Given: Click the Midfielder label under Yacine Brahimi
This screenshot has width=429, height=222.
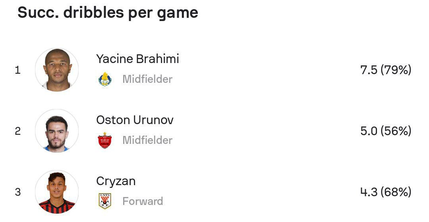Looking at the screenshot, I should (x=147, y=79).
